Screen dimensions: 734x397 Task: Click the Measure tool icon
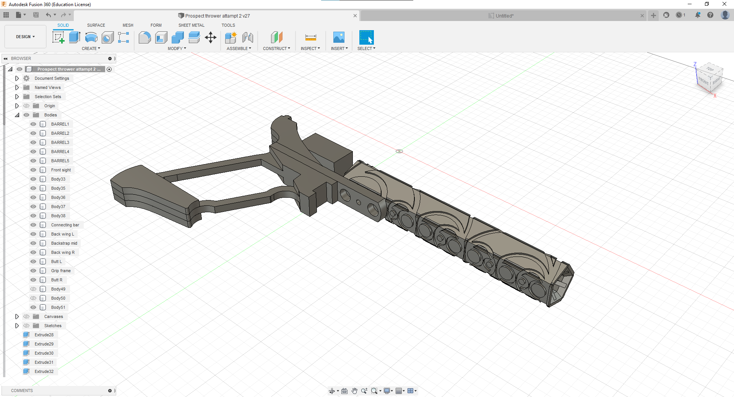[x=310, y=37]
